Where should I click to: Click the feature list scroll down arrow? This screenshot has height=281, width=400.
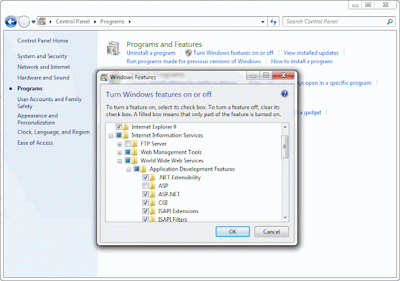[x=285, y=217]
